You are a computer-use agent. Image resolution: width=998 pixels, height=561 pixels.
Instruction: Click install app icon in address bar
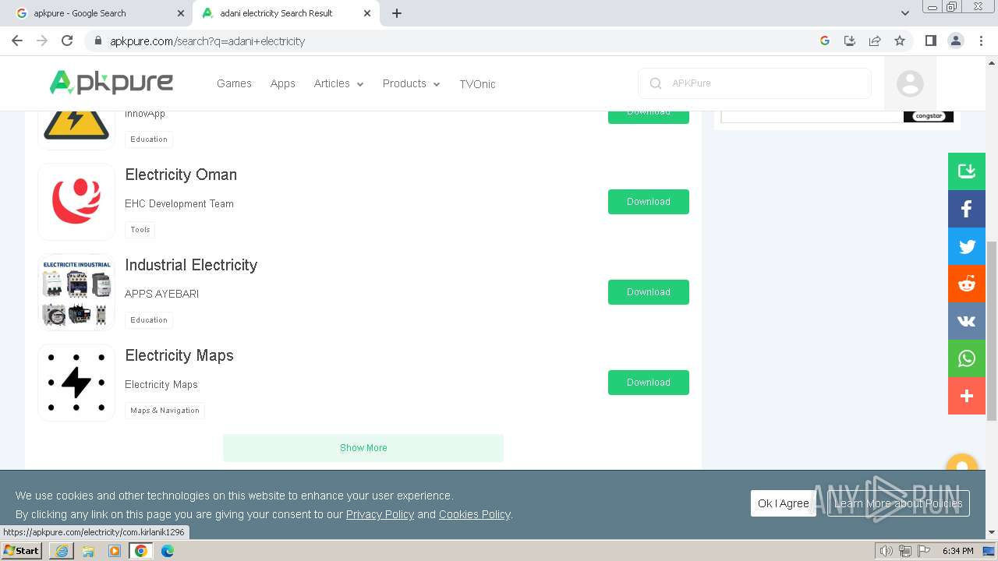[850, 41]
